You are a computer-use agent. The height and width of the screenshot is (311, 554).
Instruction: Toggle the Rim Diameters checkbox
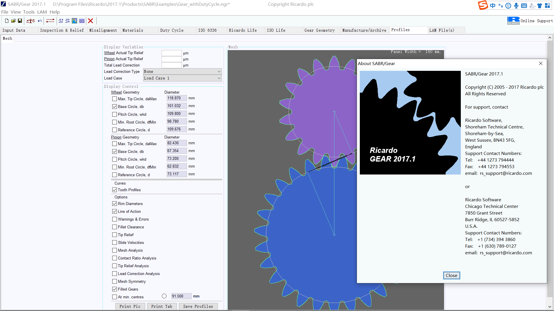pos(115,204)
